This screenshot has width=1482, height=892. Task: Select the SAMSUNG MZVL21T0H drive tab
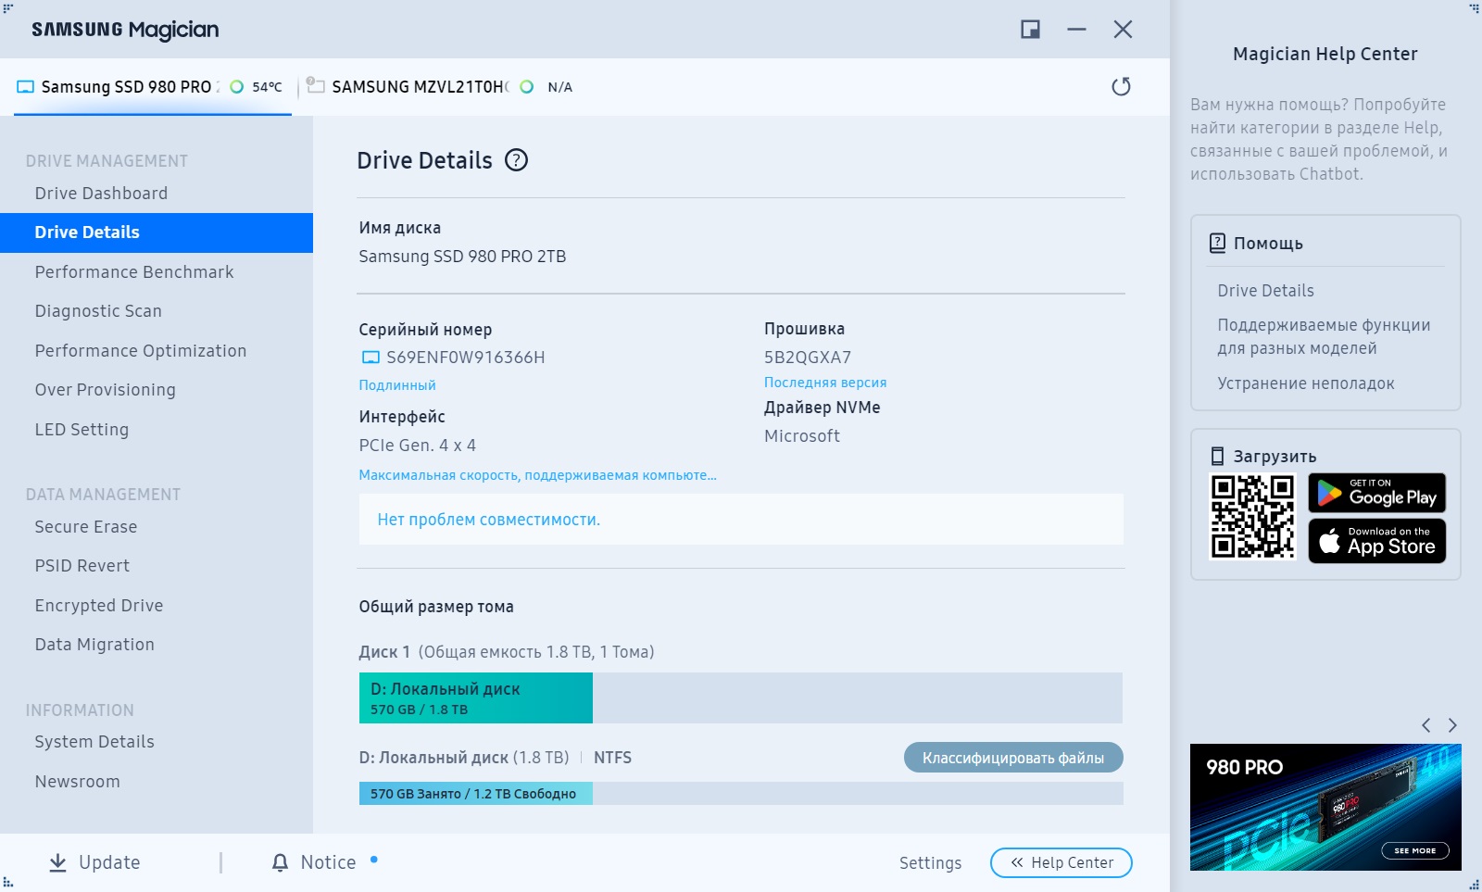(440, 87)
